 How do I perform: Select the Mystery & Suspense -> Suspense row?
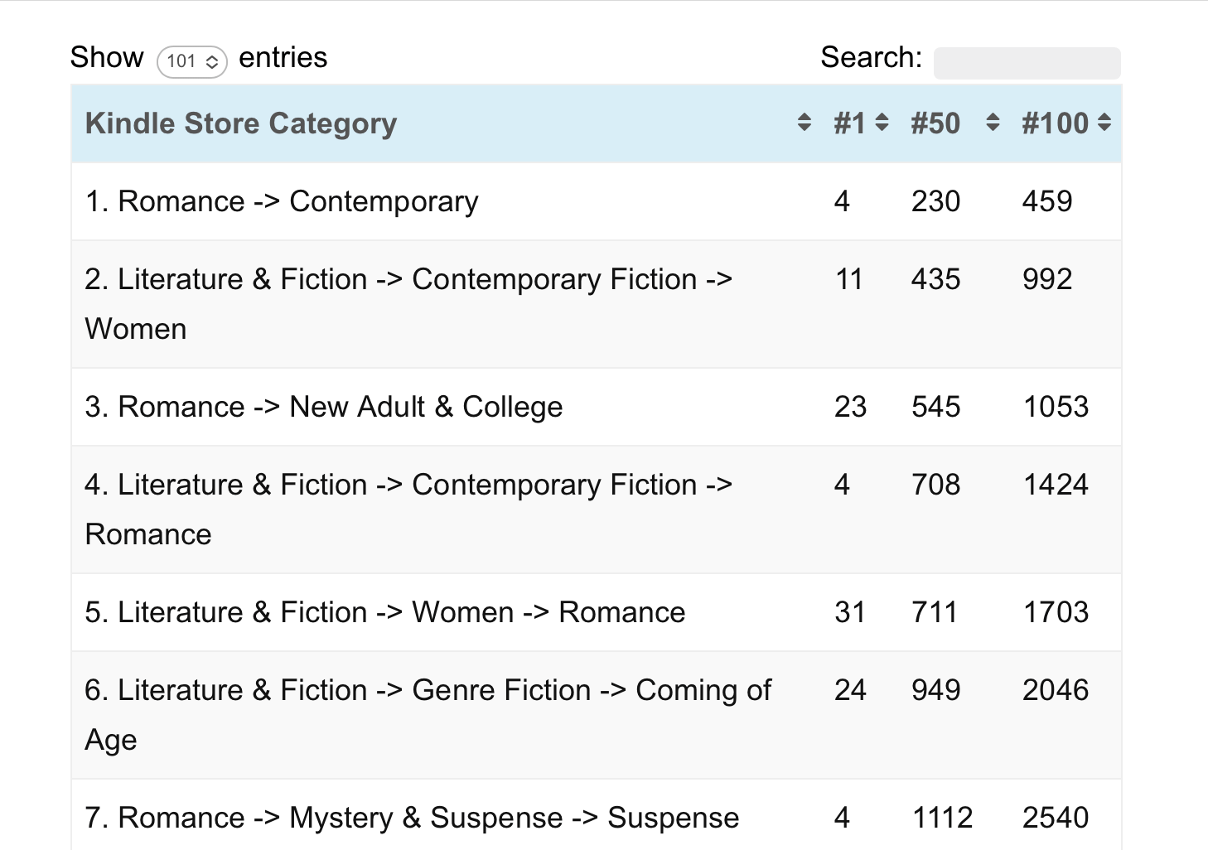pyautogui.click(x=412, y=818)
